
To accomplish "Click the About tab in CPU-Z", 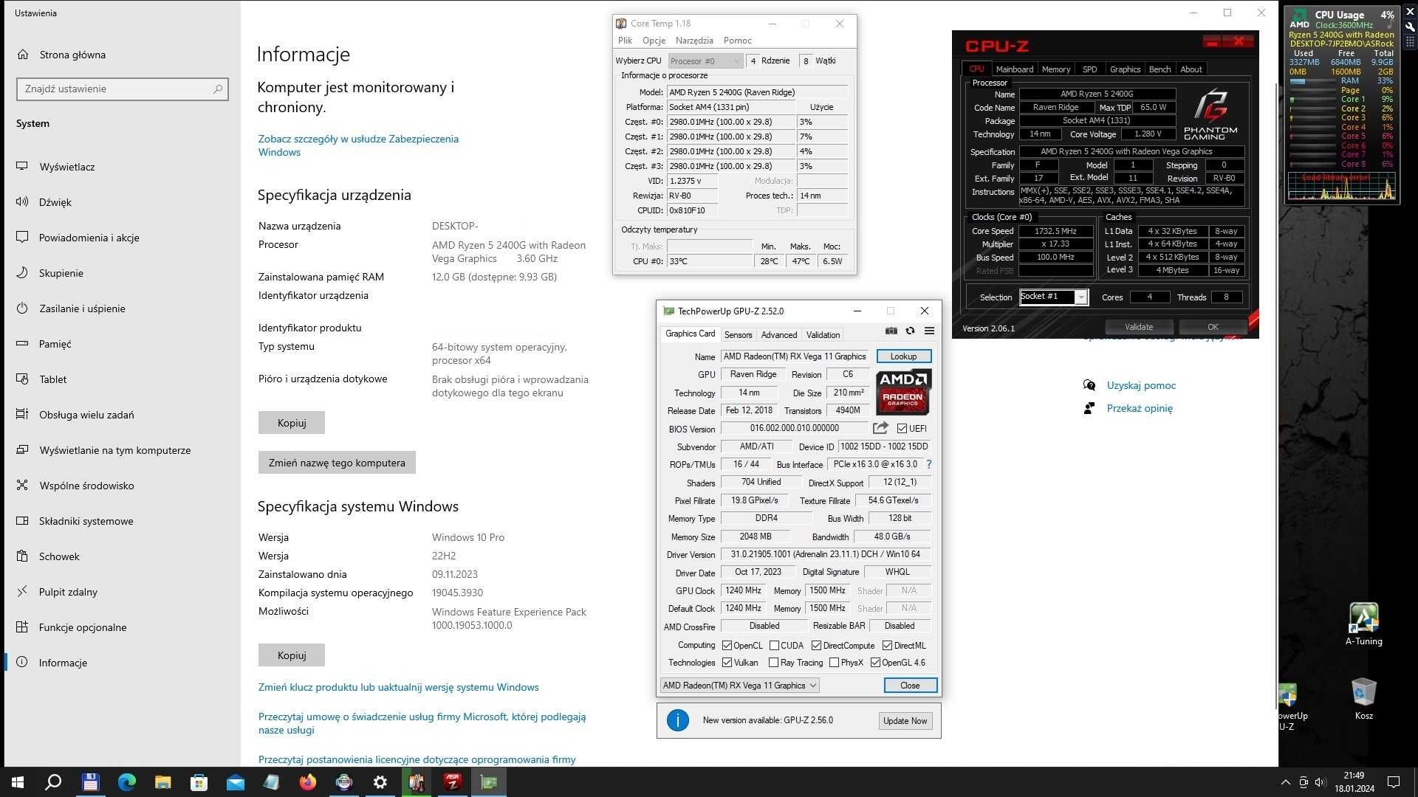I will [1190, 68].
